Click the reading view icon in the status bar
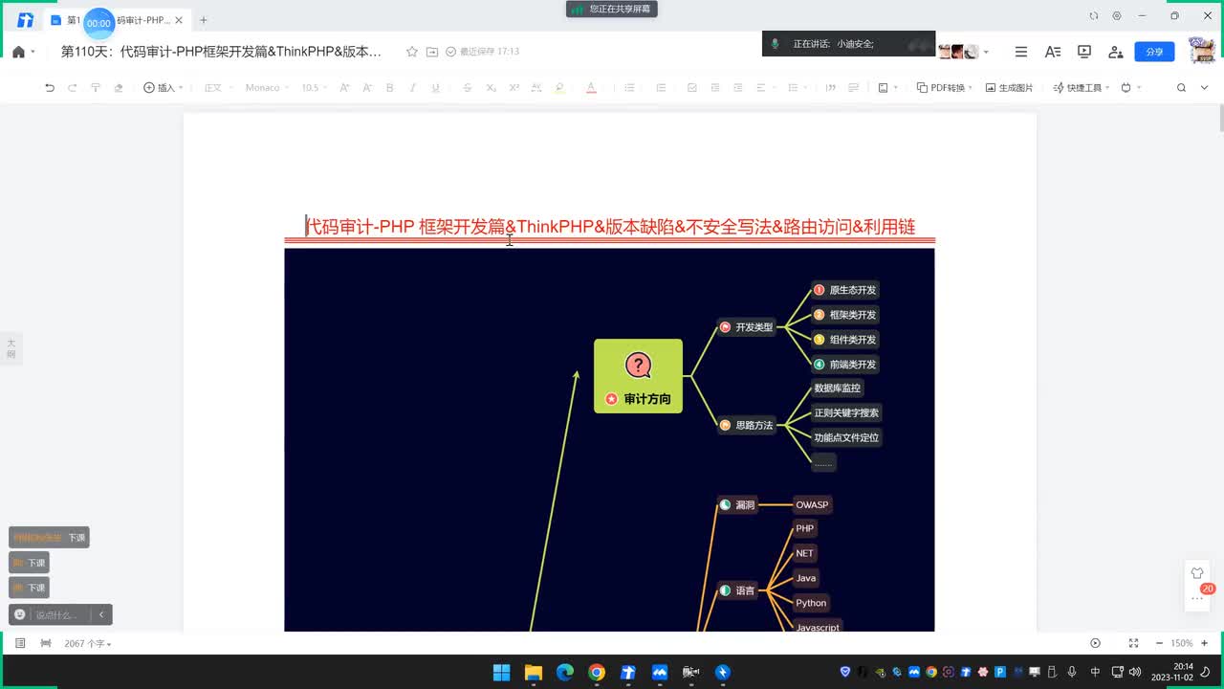Screen dimensions: 1224x689 point(46,643)
